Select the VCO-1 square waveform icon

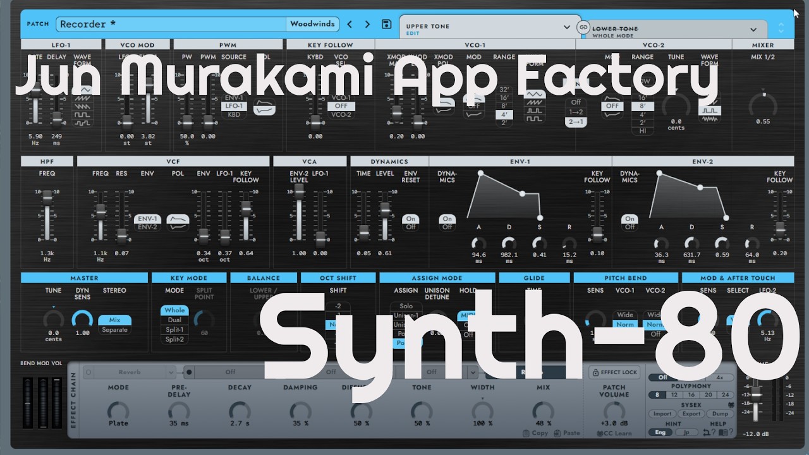coord(535,118)
